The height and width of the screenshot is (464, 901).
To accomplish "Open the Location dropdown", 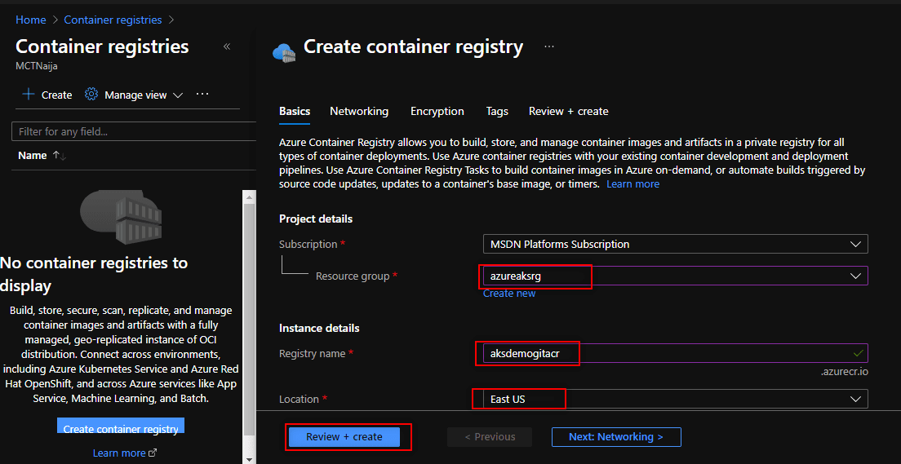I will pos(675,399).
